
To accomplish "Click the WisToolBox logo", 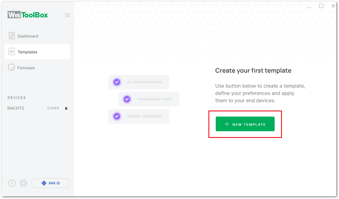I will (x=28, y=15).
